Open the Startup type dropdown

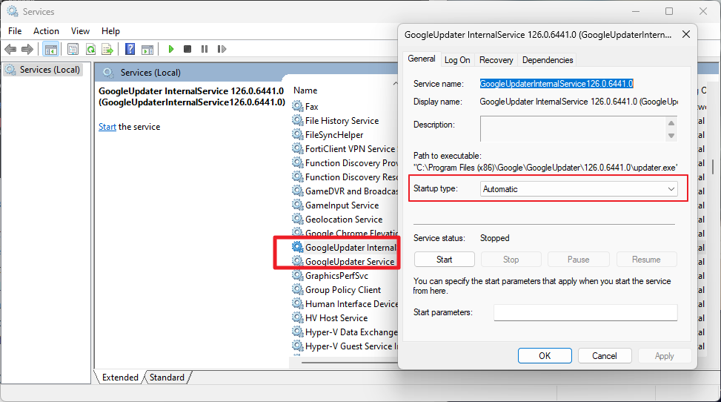[579, 189]
